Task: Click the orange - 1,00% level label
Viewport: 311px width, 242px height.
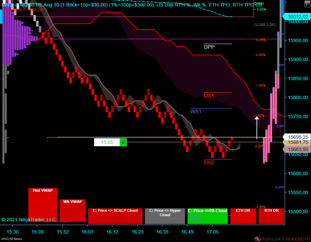Action: coord(260,86)
